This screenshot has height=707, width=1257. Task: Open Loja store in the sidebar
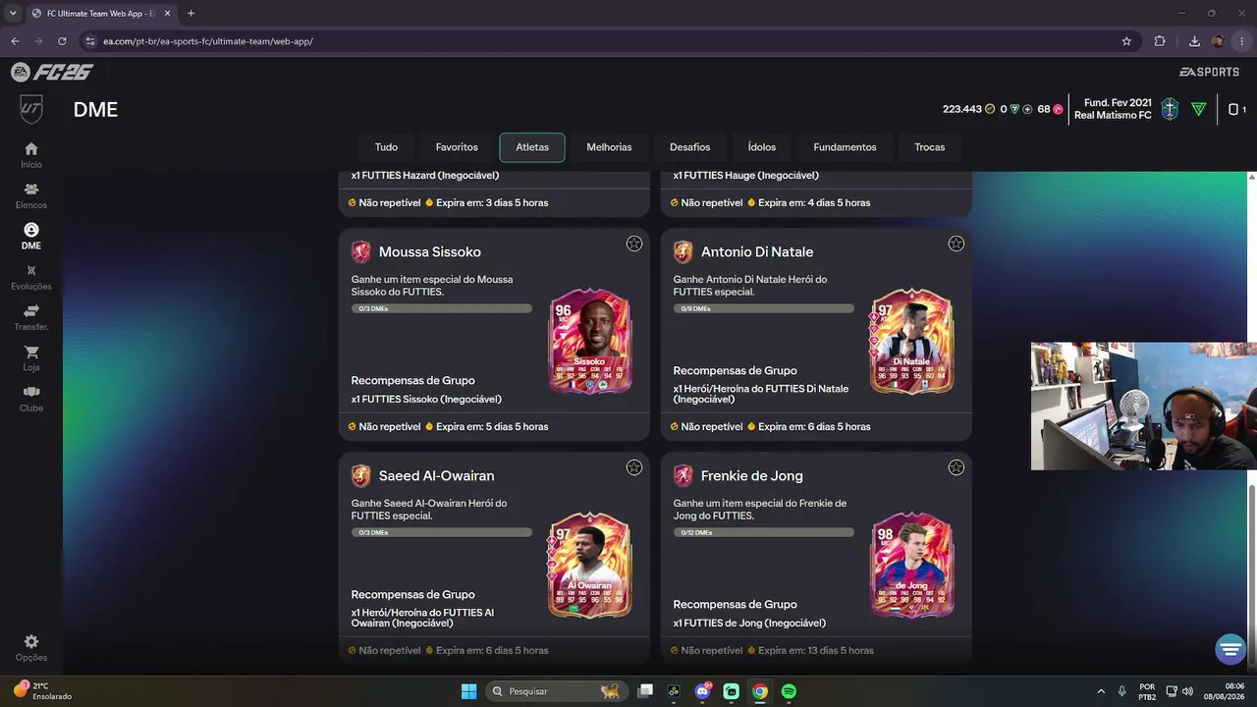tap(31, 357)
